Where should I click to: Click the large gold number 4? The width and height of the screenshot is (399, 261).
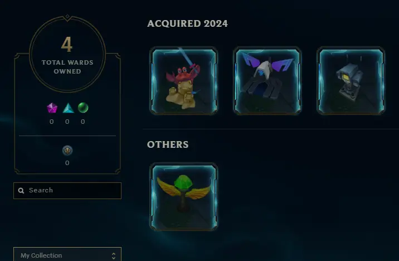click(67, 45)
